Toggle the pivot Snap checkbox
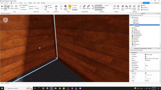Image resolution: width=161 pixels, height=90 pixels. (x=48, y=5)
